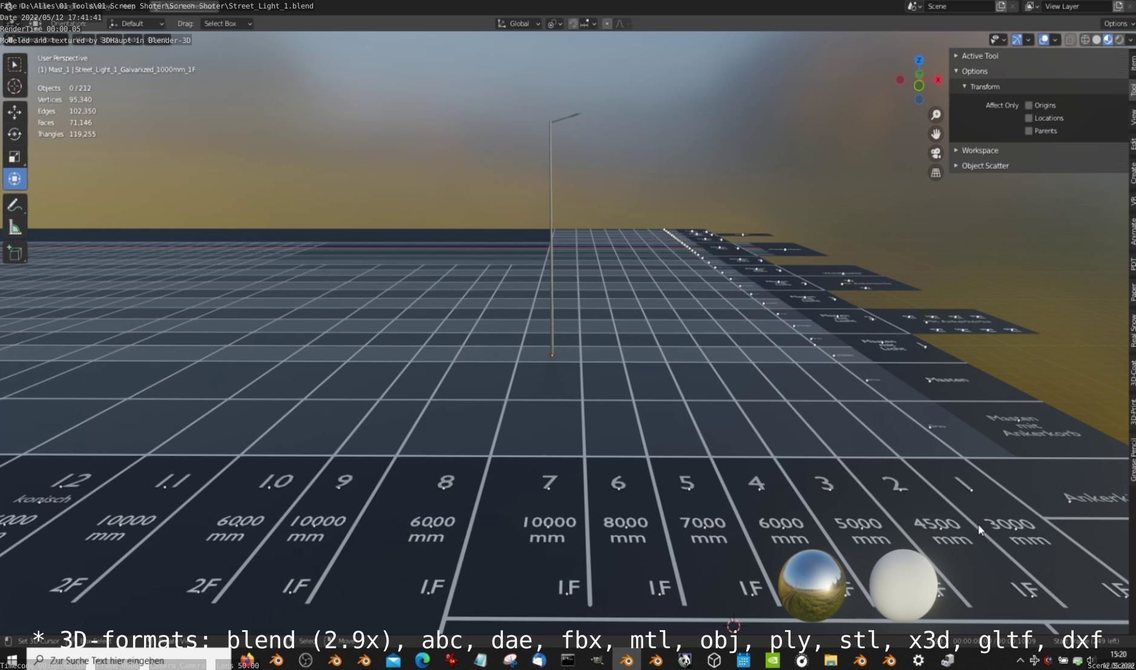Select the Select Box tool in the toolbar
This screenshot has height=670, width=1136.
click(x=15, y=64)
